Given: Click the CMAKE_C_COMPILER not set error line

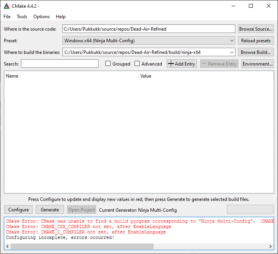Looking at the screenshot, I should point(86,232).
